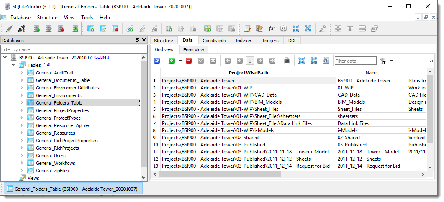The image size is (444, 202).
Task: Expand the General_AuditTrail table node
Action: pyautogui.click(x=21, y=73)
